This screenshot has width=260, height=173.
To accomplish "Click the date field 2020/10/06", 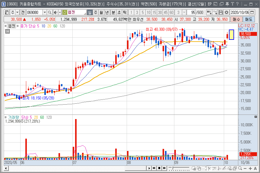I will [x=240, y=12].
